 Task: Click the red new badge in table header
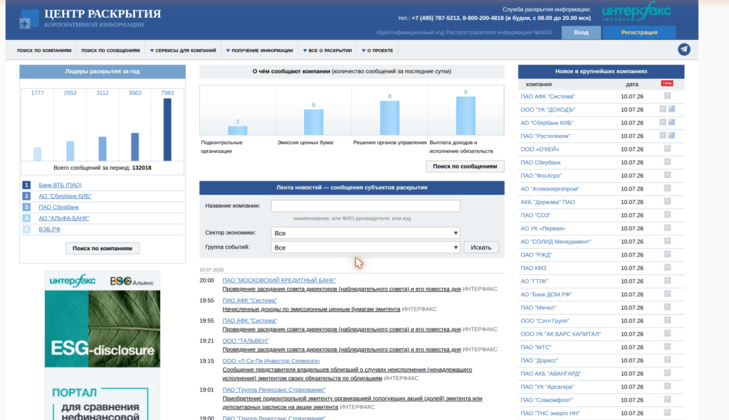666,84
